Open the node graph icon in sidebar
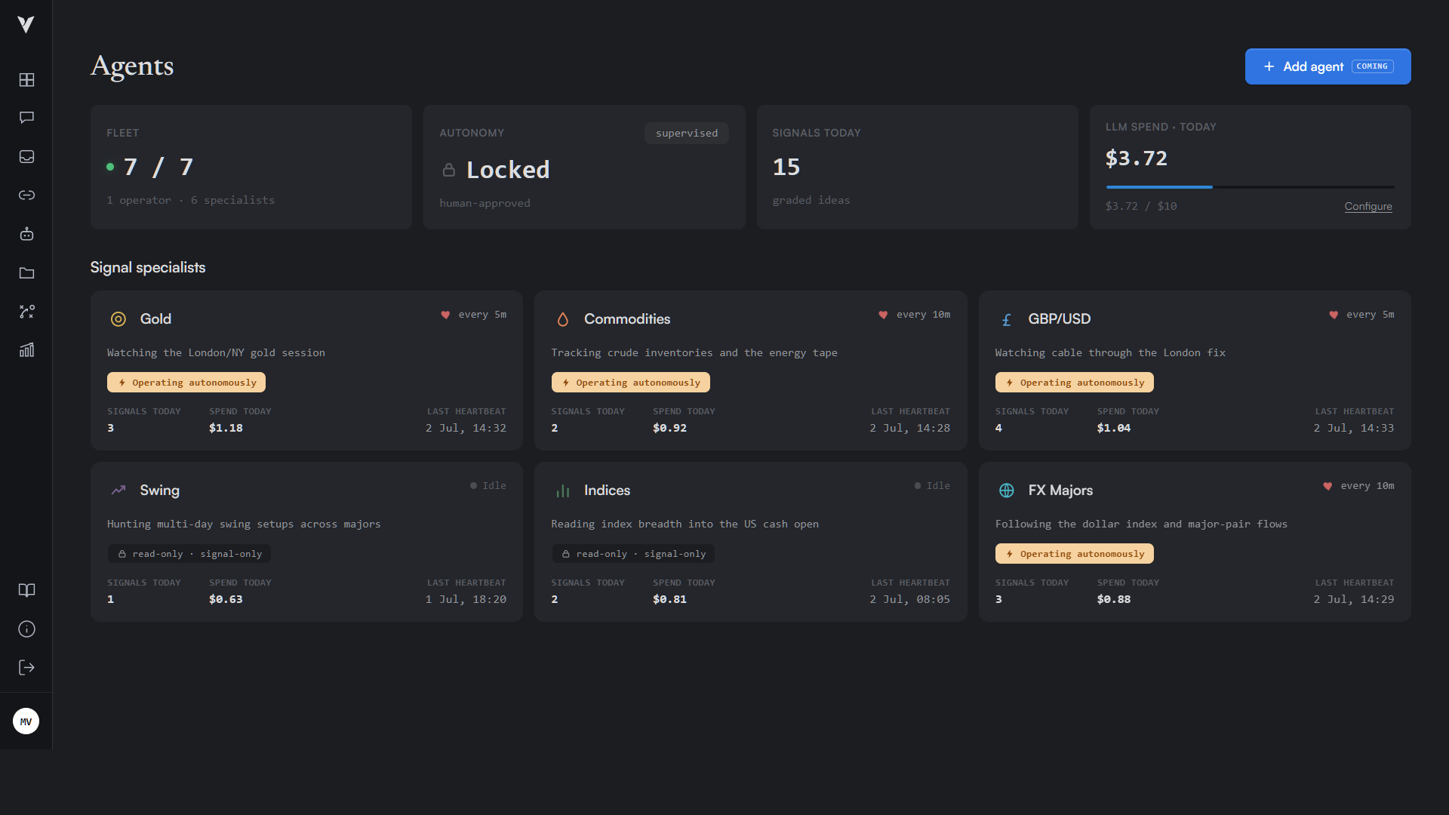Viewport: 1449px width, 815px height. coord(26,311)
